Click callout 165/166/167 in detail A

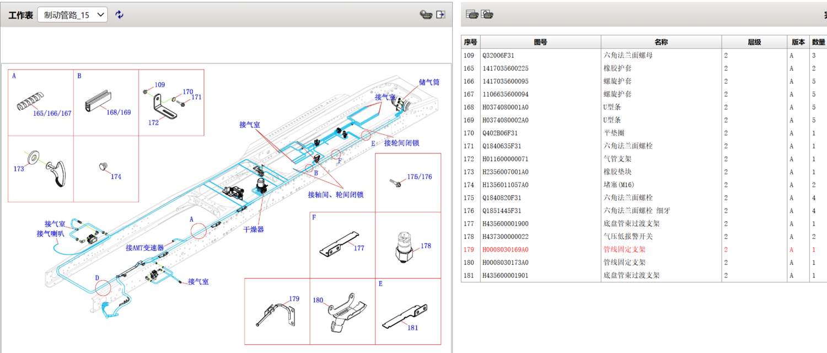click(x=52, y=114)
